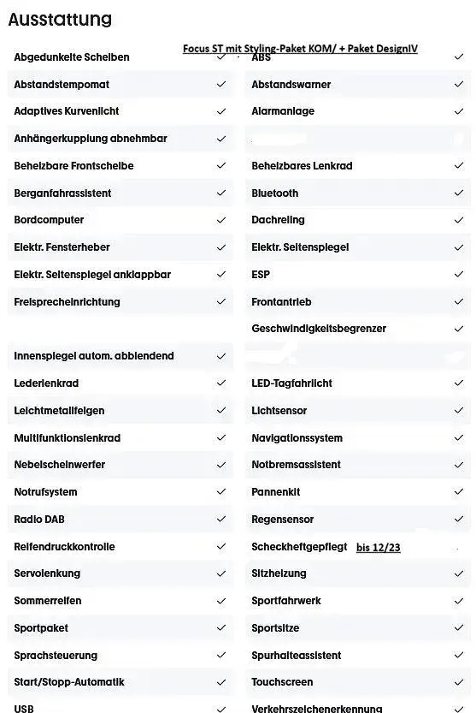Click the underlined bis 12/23 note

379,547
